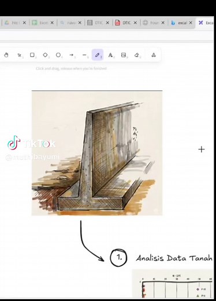216x301 pixels.
Task: Choose the Ellipse shape tool
Action: coord(58,55)
